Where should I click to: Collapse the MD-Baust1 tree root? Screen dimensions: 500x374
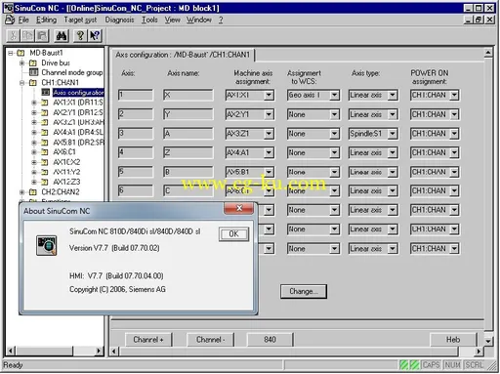click(x=11, y=53)
